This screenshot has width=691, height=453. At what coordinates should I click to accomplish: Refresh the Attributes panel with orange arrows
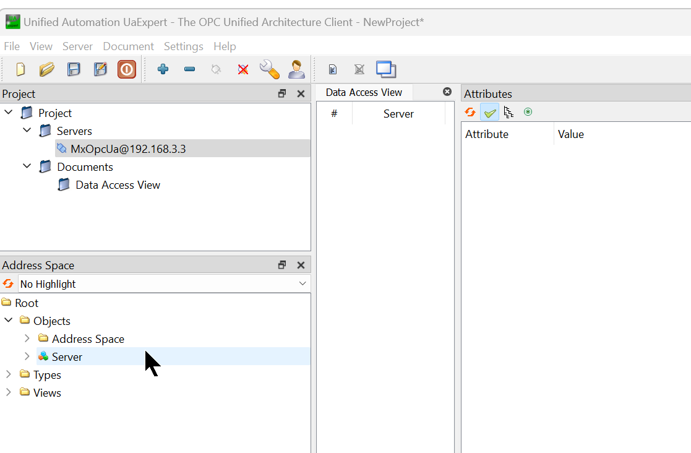pyautogui.click(x=470, y=113)
